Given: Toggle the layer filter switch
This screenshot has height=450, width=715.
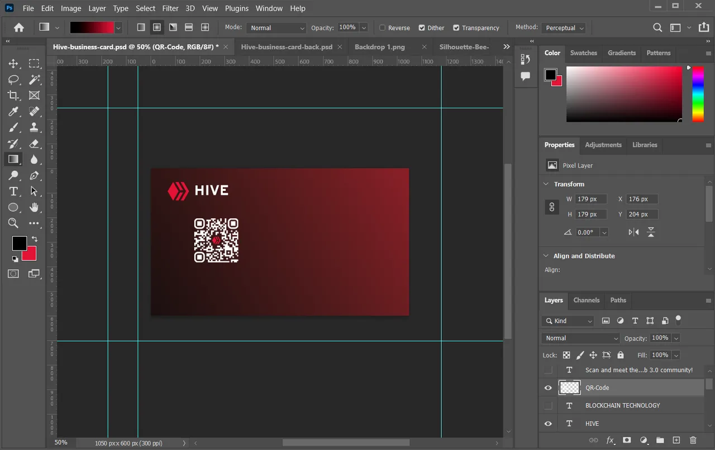Looking at the screenshot, I should [678, 320].
